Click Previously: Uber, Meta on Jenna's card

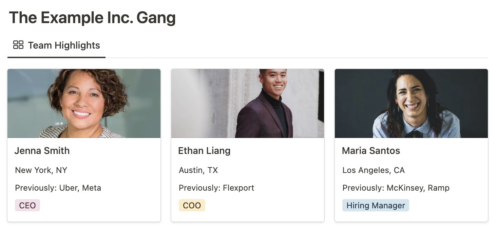58,188
